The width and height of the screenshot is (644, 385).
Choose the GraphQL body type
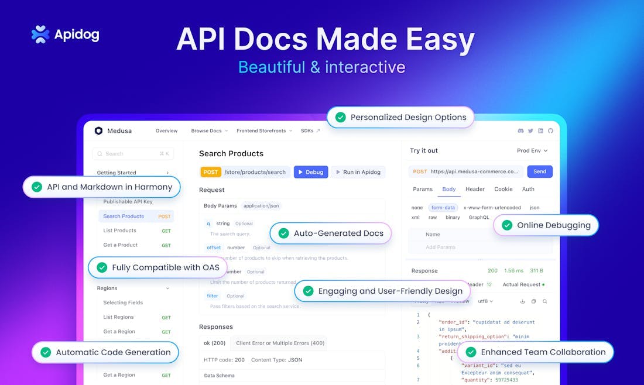[x=478, y=217]
